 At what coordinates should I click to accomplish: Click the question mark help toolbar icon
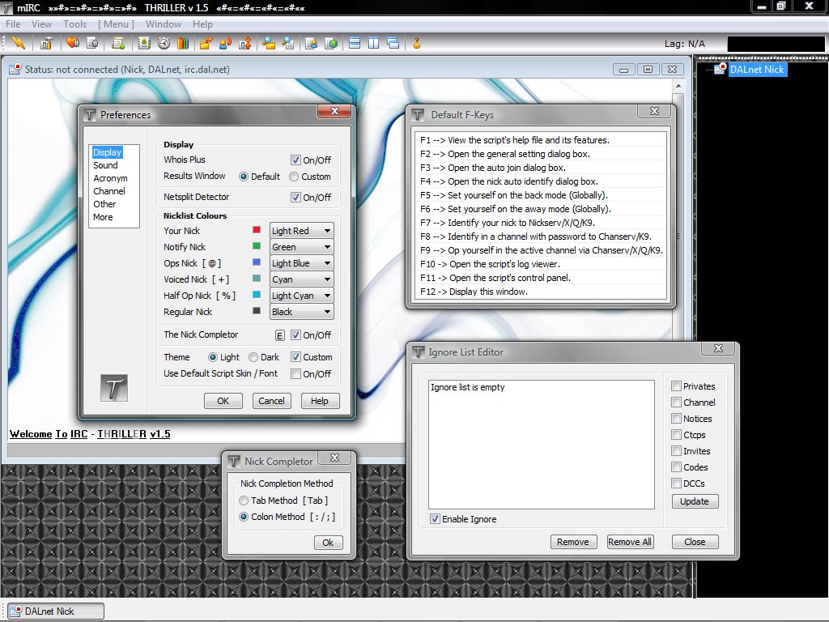417,43
